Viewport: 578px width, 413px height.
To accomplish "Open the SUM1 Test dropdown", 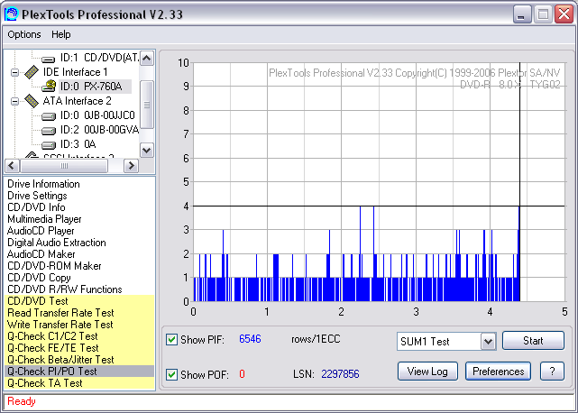I will [488, 342].
